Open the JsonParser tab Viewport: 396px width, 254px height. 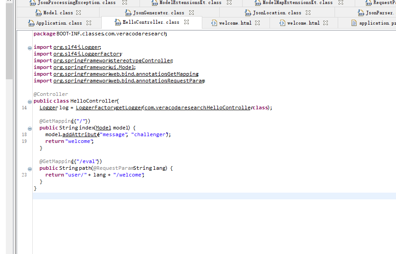tap(379, 13)
